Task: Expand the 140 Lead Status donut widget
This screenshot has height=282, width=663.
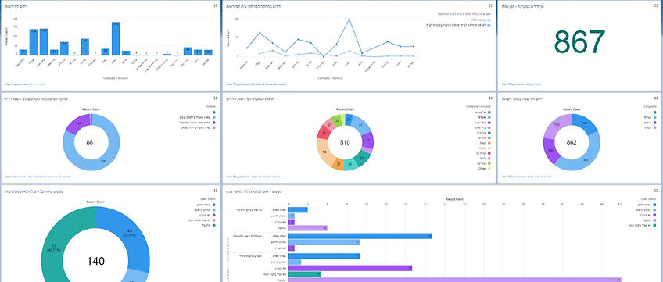Action: 215,191
